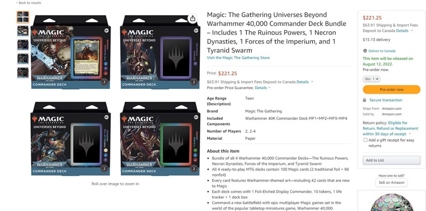Click the main product image to zoom
Screen dimensions: 426x211
[115, 95]
